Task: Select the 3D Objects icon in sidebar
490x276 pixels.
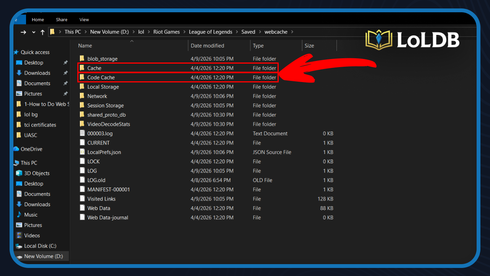Action: point(18,173)
